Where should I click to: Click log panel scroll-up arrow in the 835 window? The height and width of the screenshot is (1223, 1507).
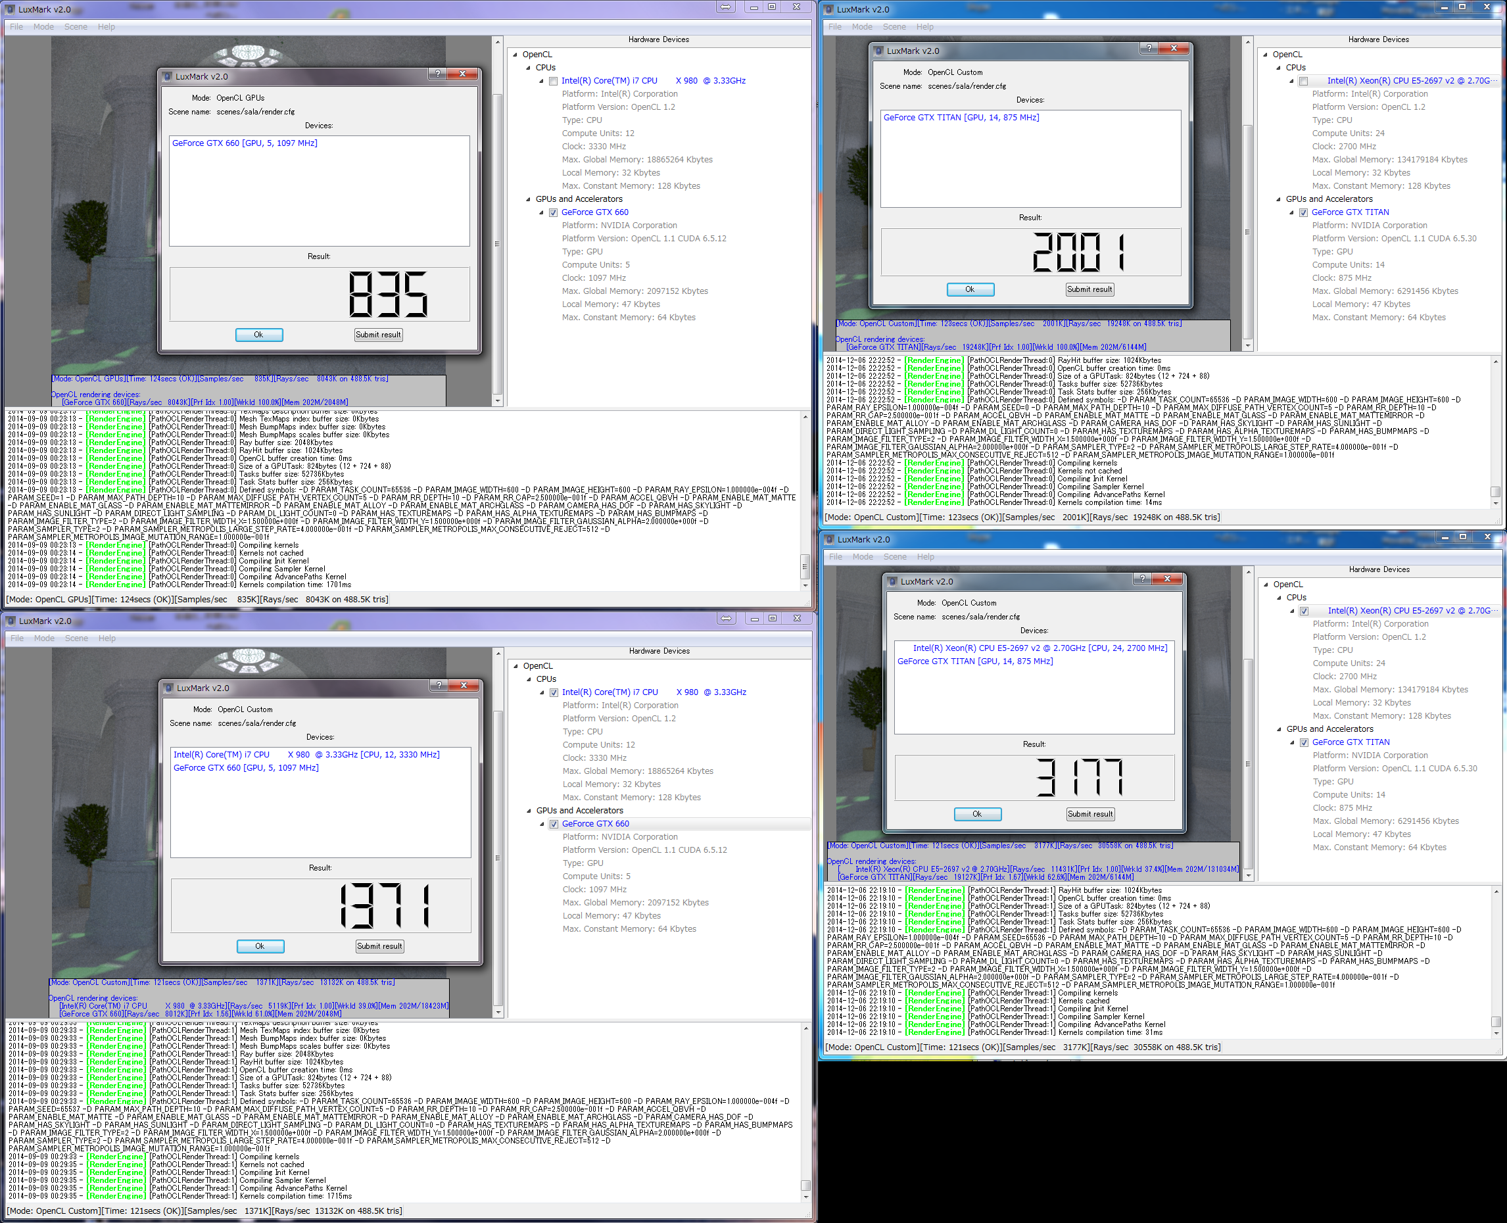(805, 417)
